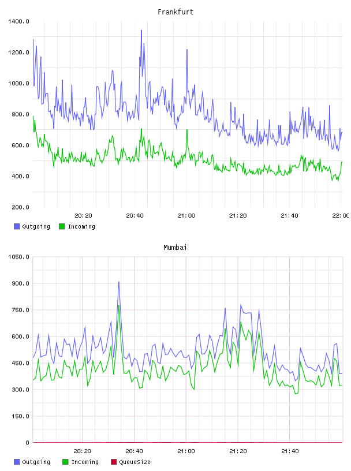Click the 20:40 time label on Frankfurt chart

point(135,215)
